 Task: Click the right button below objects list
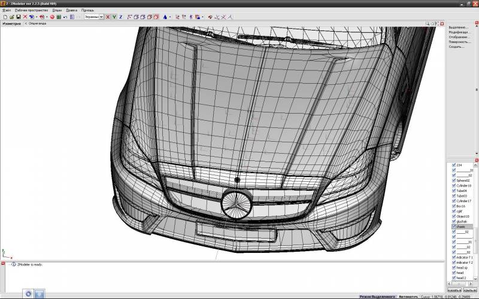coord(470,290)
